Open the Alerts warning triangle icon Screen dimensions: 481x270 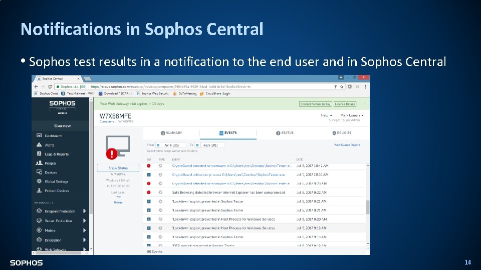pyautogui.click(x=39, y=144)
